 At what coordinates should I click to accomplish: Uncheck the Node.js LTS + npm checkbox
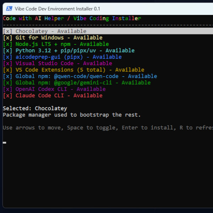tap(7, 44)
